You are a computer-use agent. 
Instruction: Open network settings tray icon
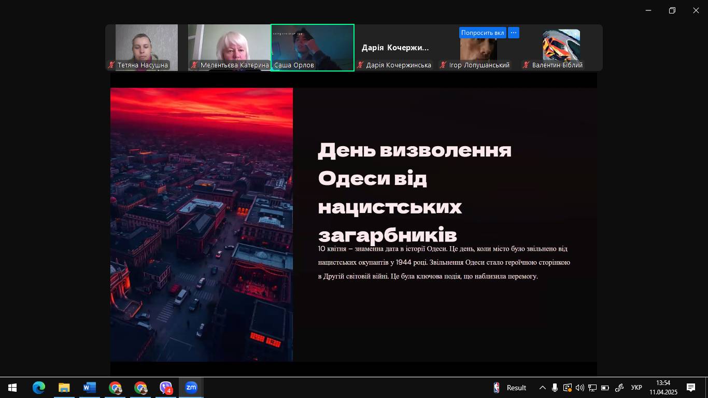(x=592, y=388)
